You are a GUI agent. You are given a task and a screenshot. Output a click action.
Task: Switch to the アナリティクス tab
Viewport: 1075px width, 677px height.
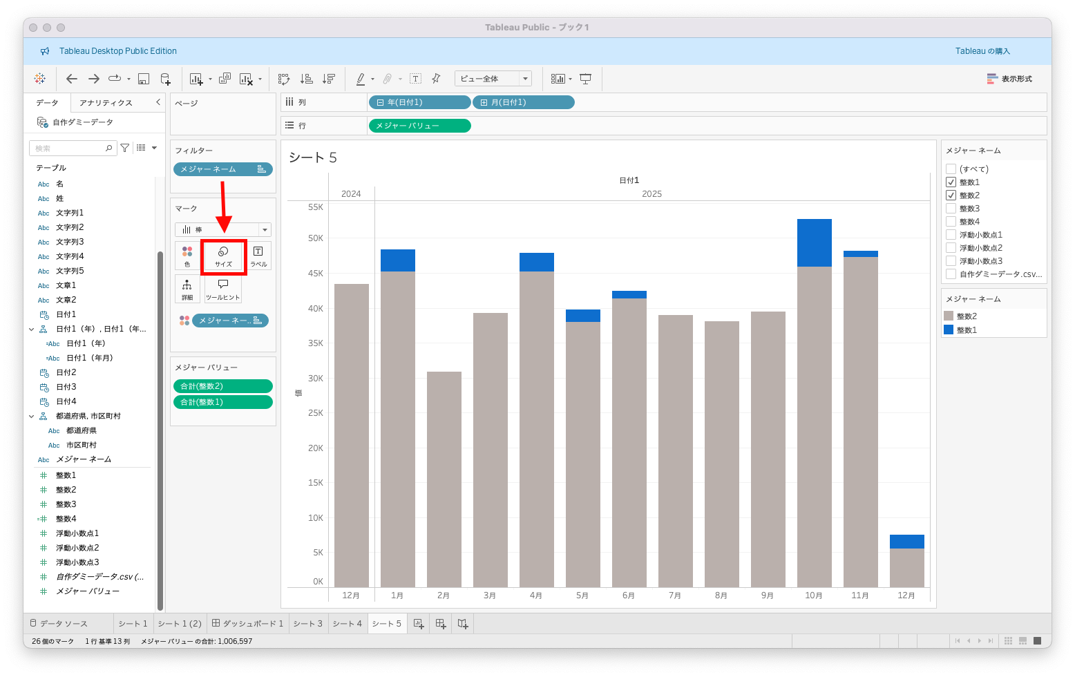[x=106, y=103]
